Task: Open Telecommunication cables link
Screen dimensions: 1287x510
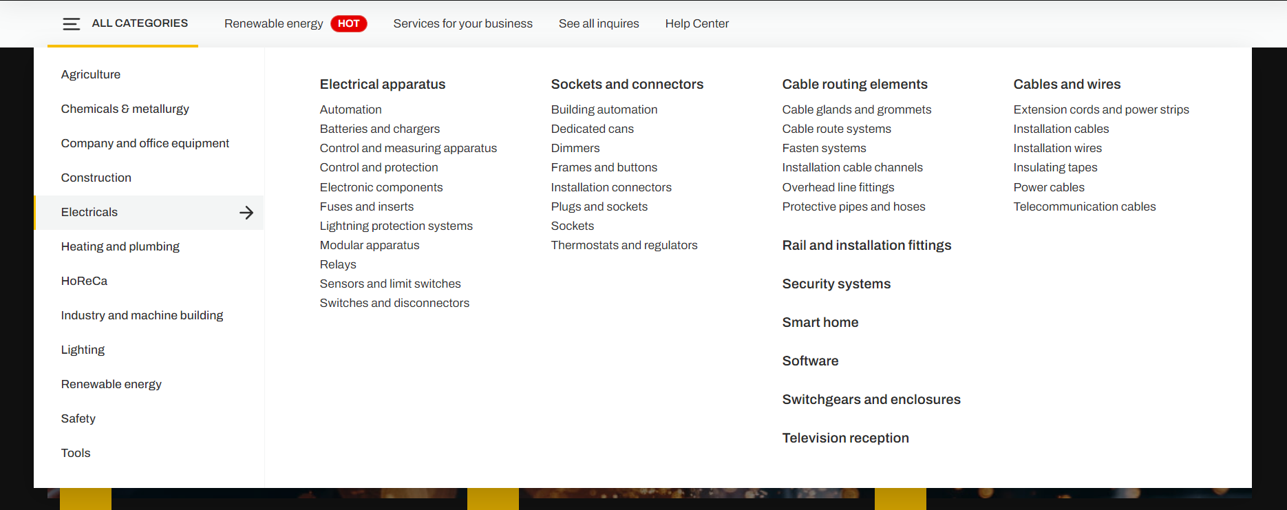Action: tap(1084, 206)
